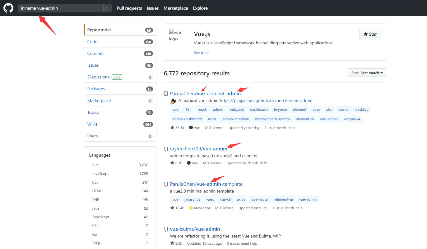Open Issues in the top navigation
This screenshot has height=249, width=427.
point(153,8)
